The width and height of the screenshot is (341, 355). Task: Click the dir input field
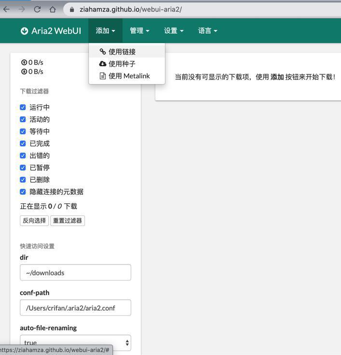[76, 272]
